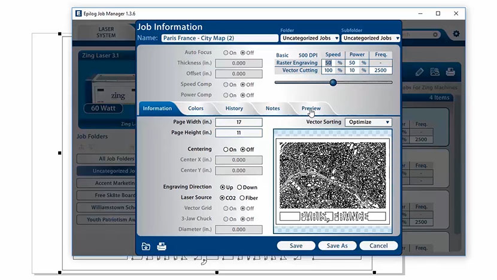Click the printer icon in job toolbar

[x=450, y=72]
